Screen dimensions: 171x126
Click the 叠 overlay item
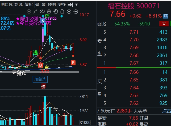point(37,5)
